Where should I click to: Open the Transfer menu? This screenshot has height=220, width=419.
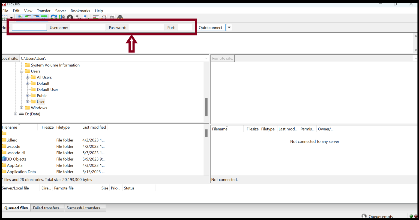44,11
